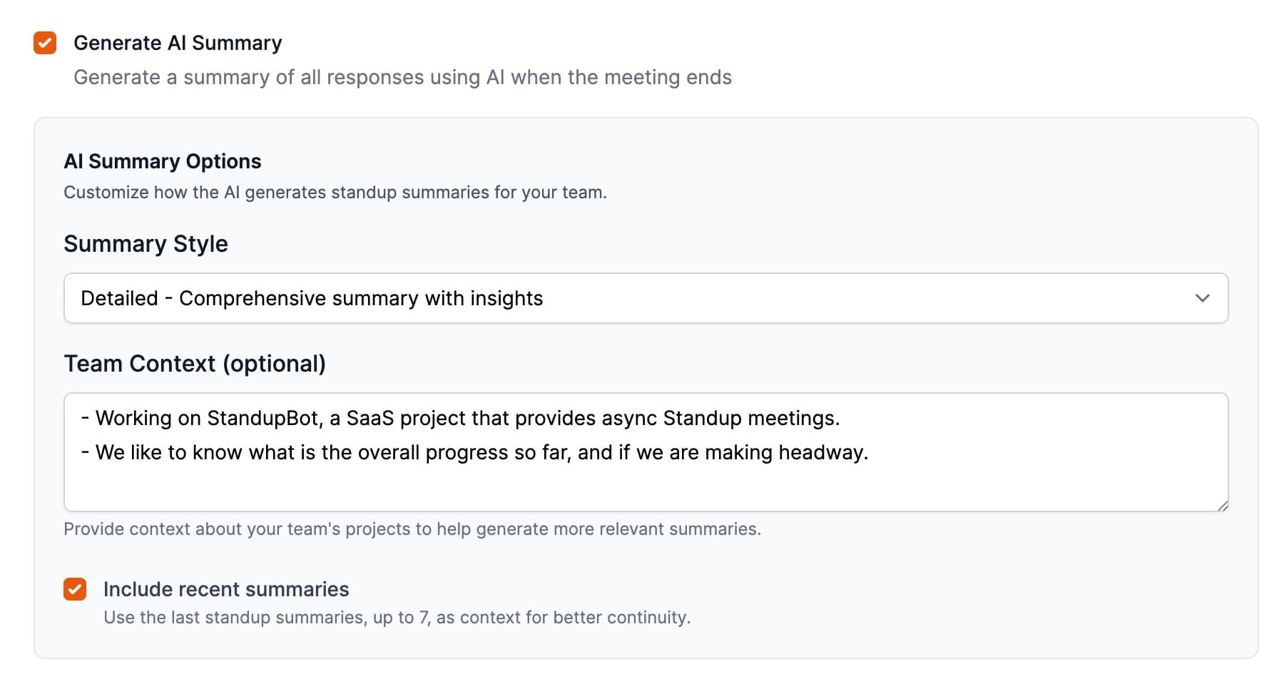Click the chevron arrow in Summary Style select
The width and height of the screenshot is (1284, 689).
1202,298
